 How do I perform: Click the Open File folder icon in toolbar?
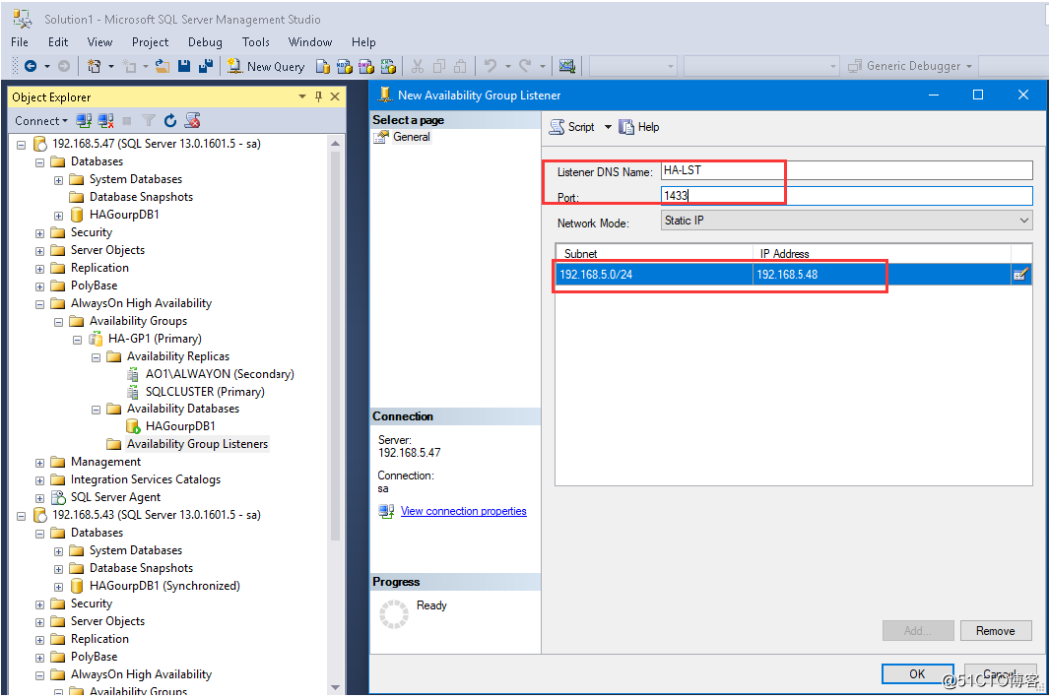tap(163, 66)
